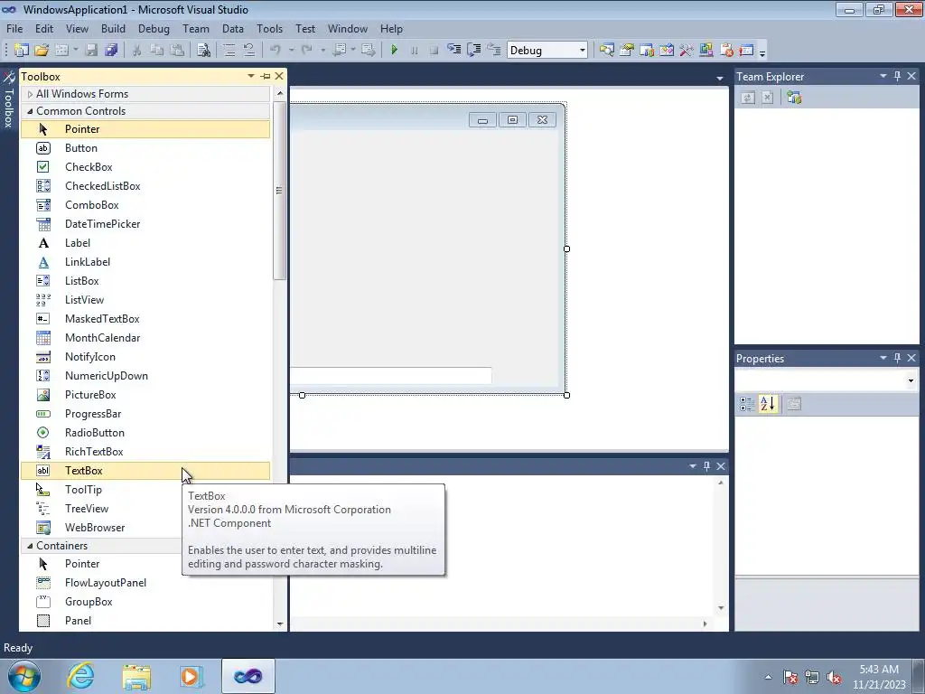This screenshot has width=925, height=694.
Task: Select the NotifyIcon control
Action: (145, 356)
